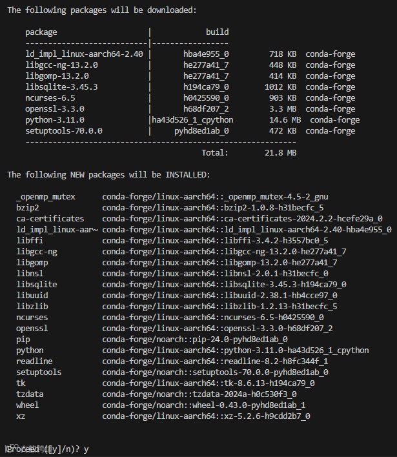
Task: Select the ha43d526_1_cpython build string
Action: click(192, 120)
